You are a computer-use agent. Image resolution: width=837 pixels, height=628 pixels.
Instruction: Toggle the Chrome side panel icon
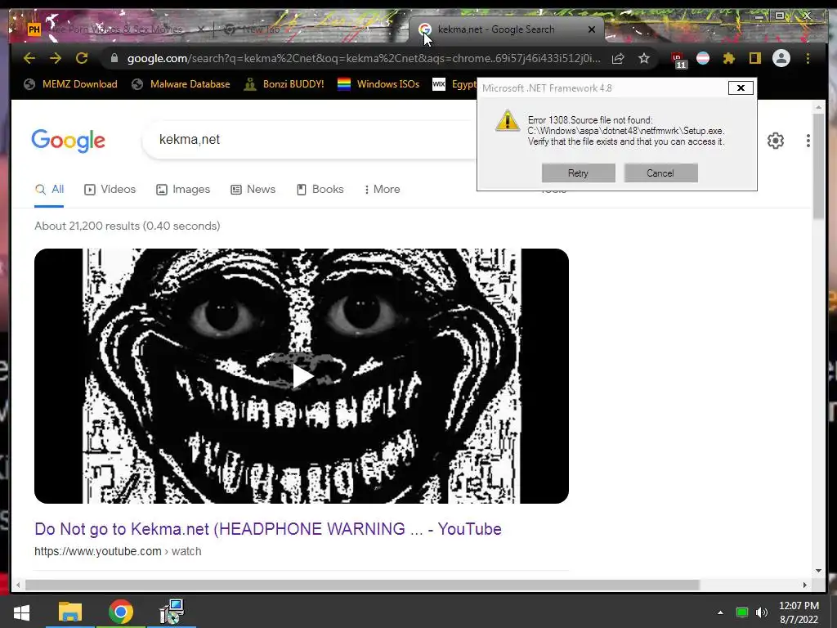tap(754, 58)
